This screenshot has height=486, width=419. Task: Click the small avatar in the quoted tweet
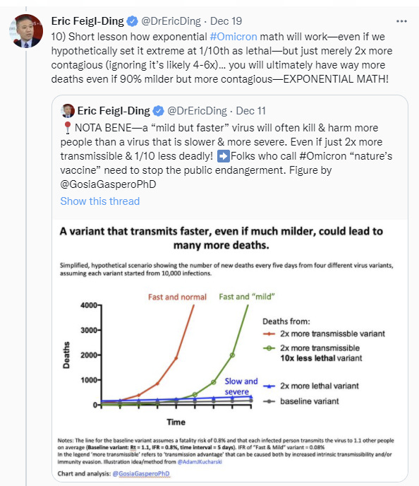click(x=68, y=111)
